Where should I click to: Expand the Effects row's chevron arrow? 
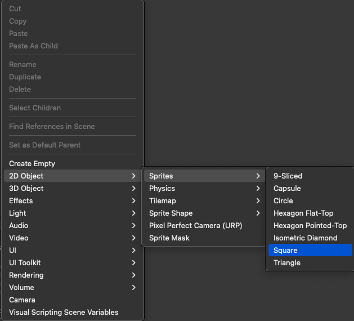coord(133,201)
